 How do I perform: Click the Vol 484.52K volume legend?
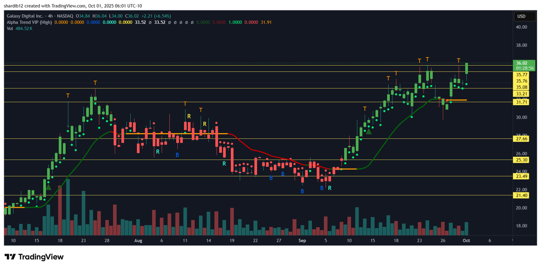(18, 28)
